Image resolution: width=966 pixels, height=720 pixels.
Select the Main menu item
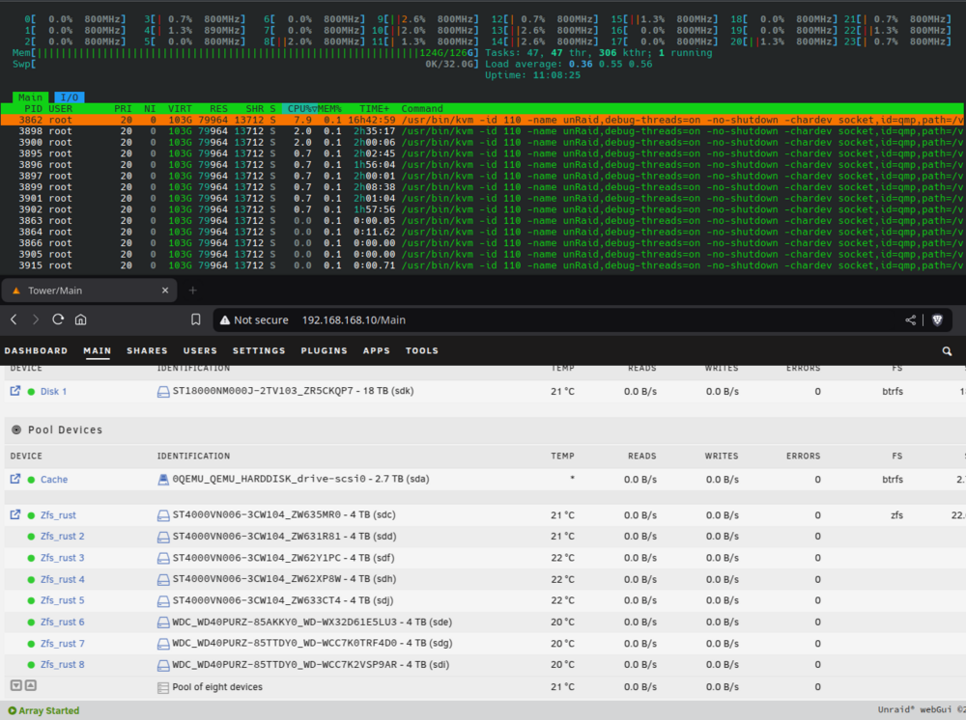click(98, 350)
